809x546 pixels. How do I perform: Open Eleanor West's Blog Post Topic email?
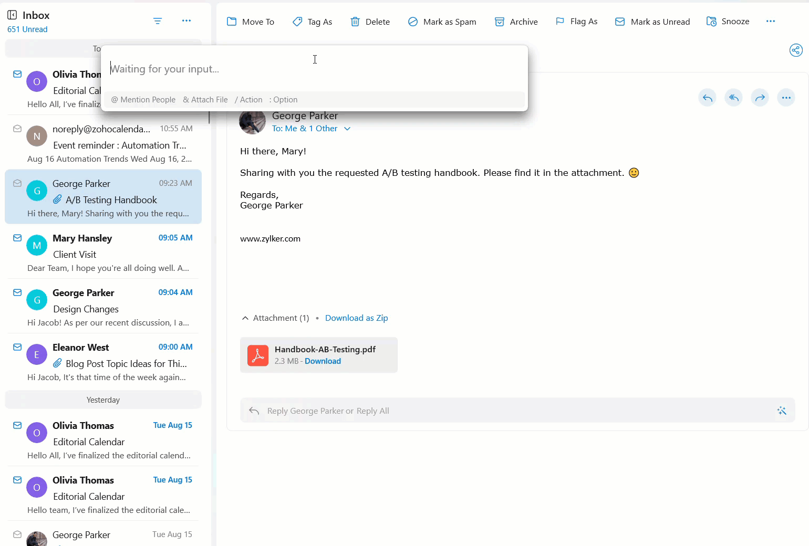click(x=103, y=361)
